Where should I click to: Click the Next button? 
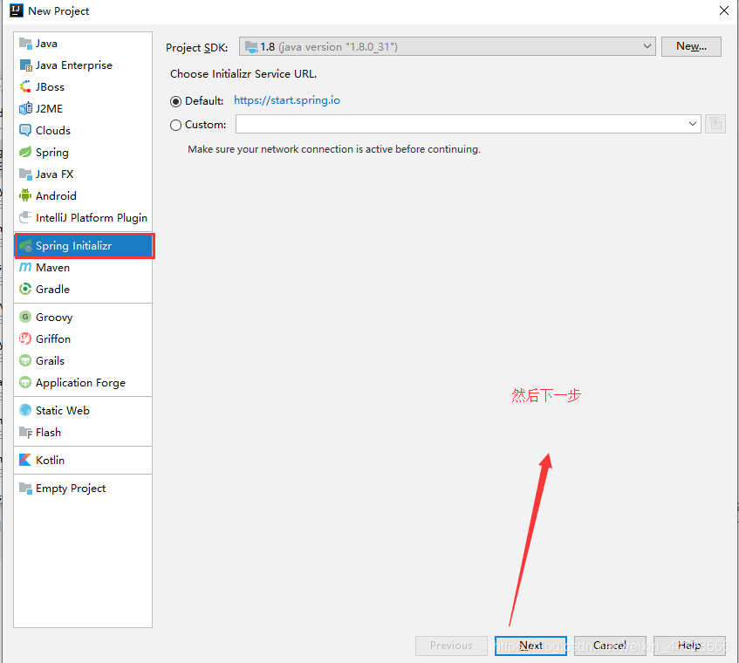coord(530,645)
